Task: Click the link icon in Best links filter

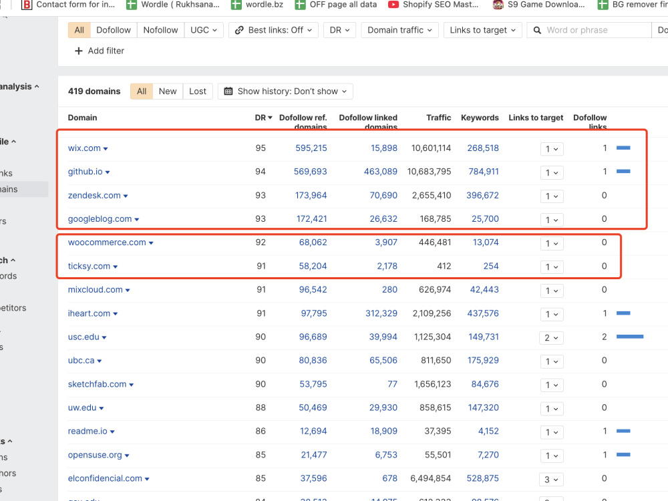Action: pos(239,30)
